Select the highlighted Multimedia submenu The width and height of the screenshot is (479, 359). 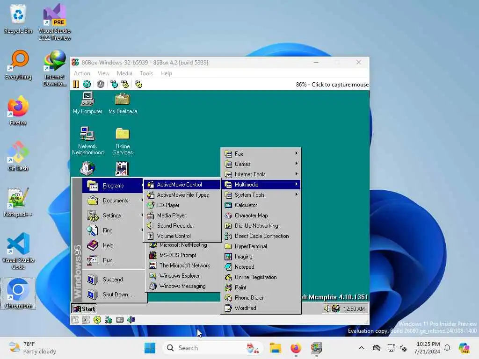pos(261,184)
